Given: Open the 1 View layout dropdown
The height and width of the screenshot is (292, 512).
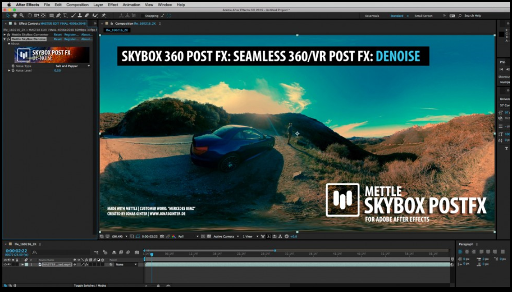Looking at the screenshot, I should pos(251,237).
